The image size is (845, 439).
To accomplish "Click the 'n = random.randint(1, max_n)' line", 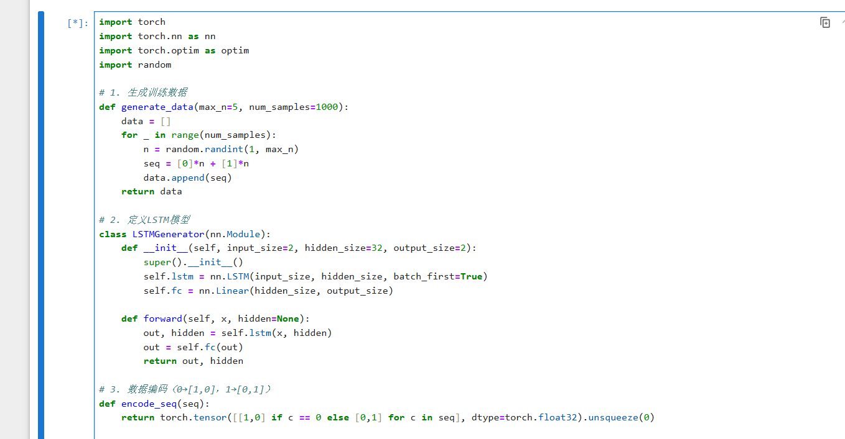I will 221,149.
